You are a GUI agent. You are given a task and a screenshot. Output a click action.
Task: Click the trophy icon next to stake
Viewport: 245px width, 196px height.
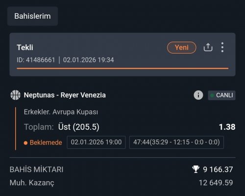tap(196, 169)
